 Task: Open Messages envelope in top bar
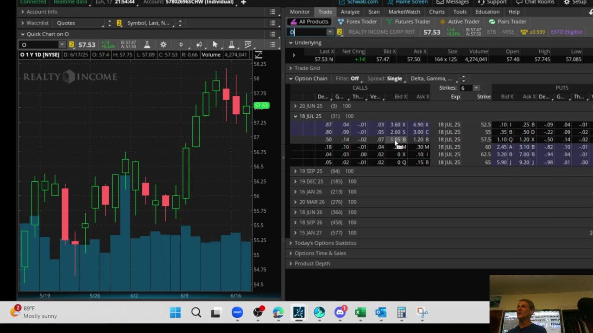452,2
